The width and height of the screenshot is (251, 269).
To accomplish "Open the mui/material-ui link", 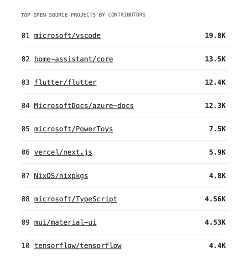I will click(65, 222).
